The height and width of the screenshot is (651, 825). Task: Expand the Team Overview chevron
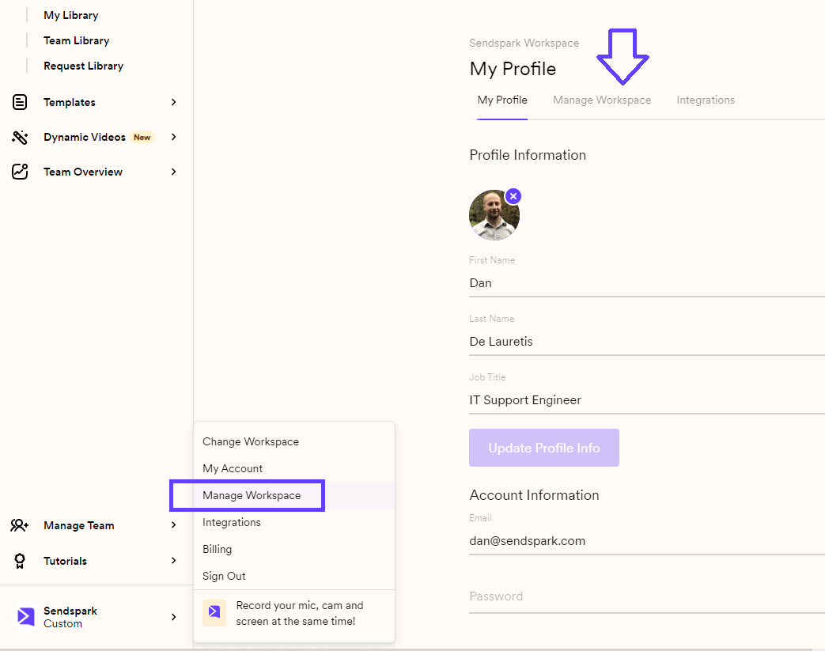[174, 172]
